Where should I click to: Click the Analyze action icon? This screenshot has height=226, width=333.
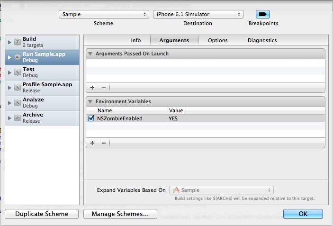click(x=18, y=103)
